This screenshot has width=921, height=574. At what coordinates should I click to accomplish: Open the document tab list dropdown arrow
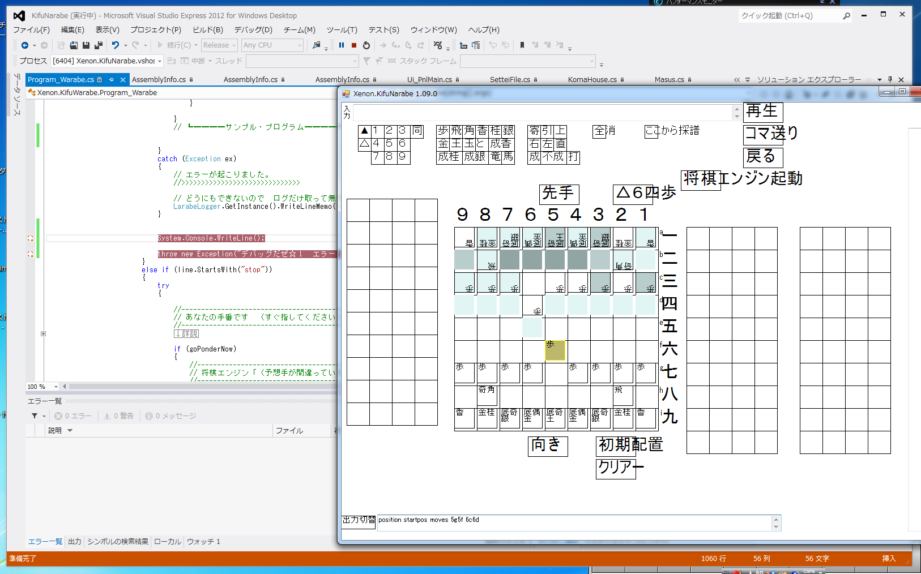[x=748, y=80]
